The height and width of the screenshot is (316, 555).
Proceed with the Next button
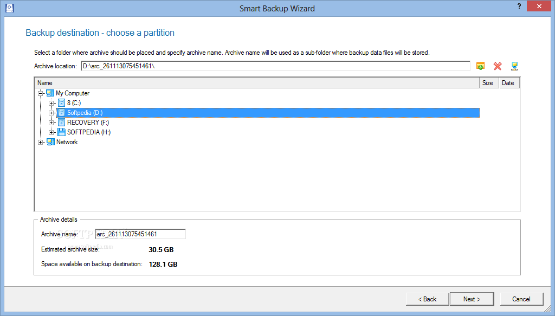coord(472,299)
